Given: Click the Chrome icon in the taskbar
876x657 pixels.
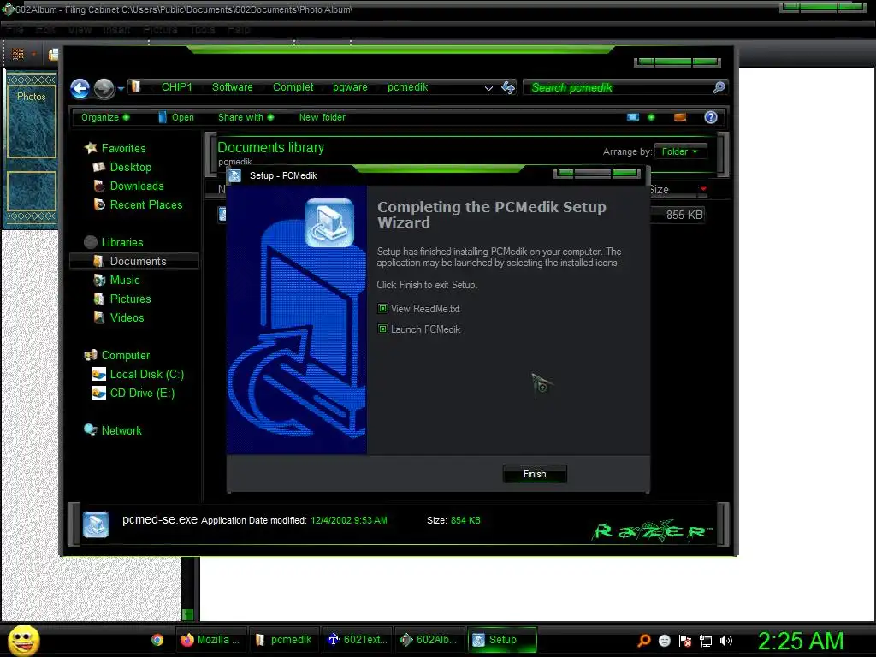Looking at the screenshot, I should [157, 640].
